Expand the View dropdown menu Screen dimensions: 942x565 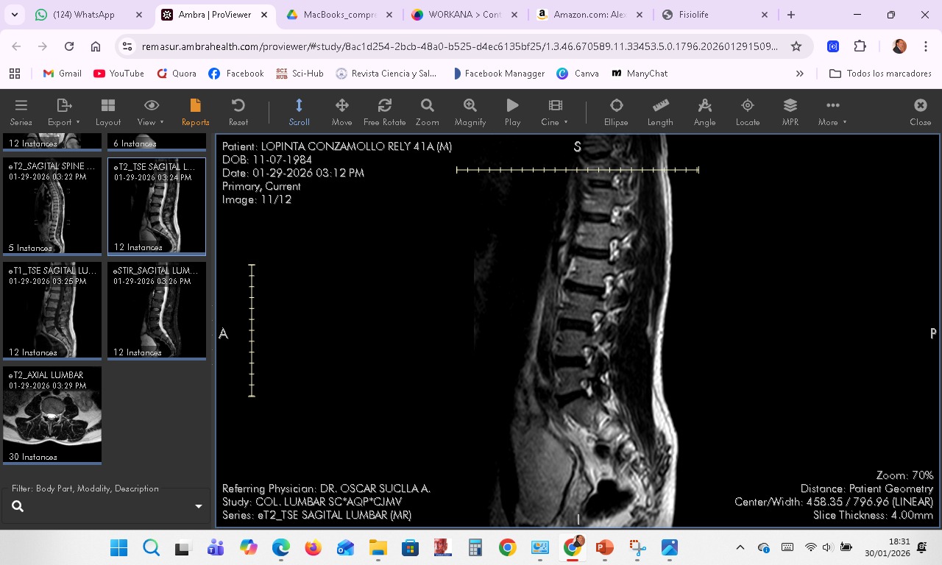pyautogui.click(x=151, y=112)
